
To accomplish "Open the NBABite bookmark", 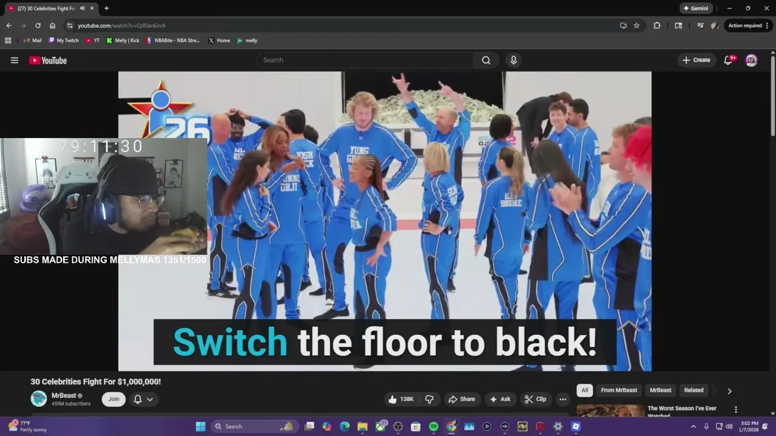I will [173, 41].
